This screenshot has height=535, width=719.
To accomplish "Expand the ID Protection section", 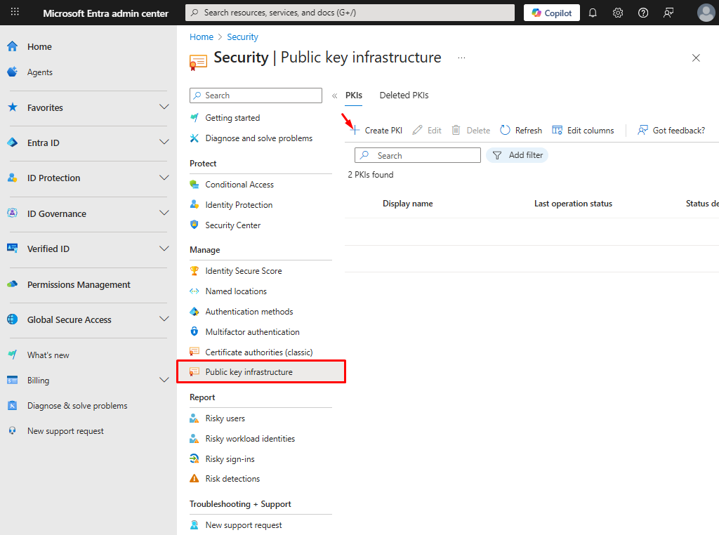I will (x=164, y=178).
